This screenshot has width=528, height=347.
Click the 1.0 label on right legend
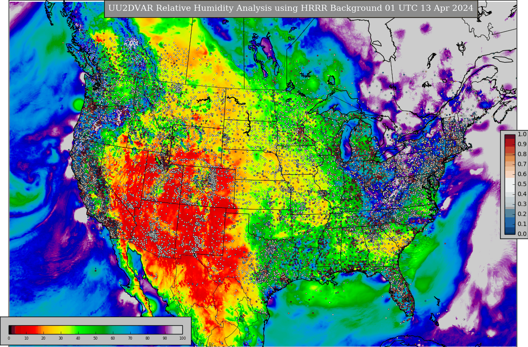[x=522, y=134]
